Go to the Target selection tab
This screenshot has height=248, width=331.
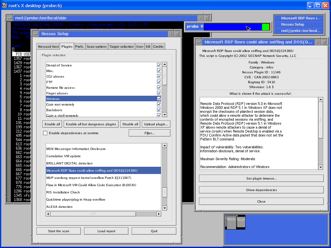click(x=121, y=46)
